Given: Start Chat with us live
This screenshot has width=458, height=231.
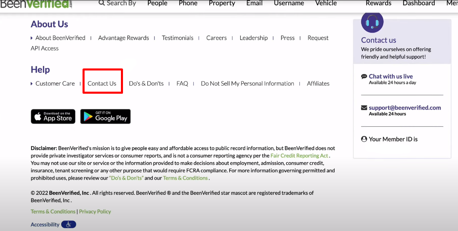Looking at the screenshot, I should (391, 76).
